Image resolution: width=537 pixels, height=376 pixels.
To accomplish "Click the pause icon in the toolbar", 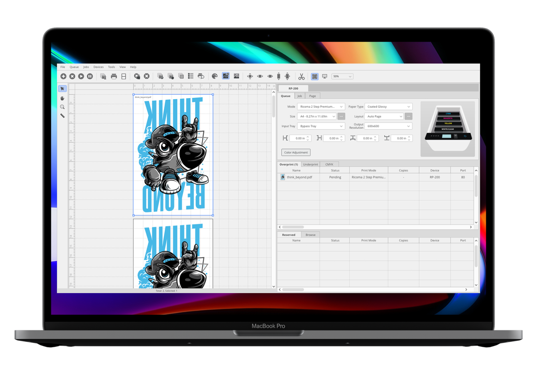I will [x=90, y=76].
